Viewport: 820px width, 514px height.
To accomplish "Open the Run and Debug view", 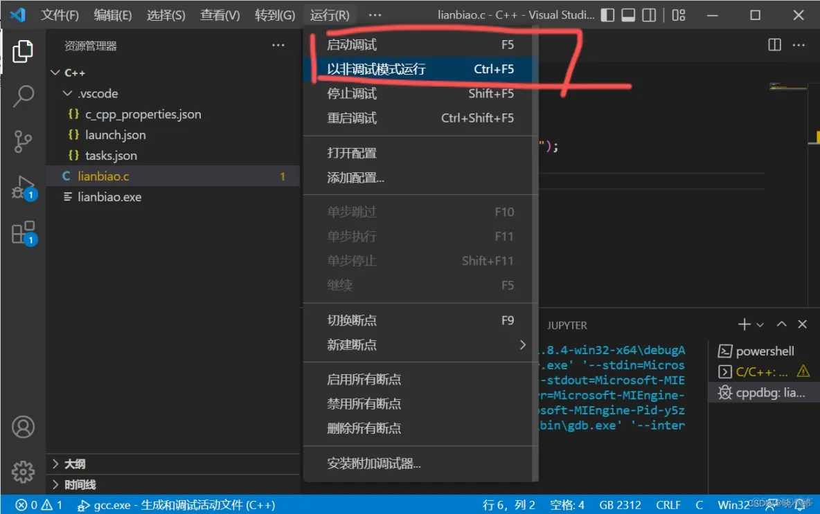I will click(23, 187).
